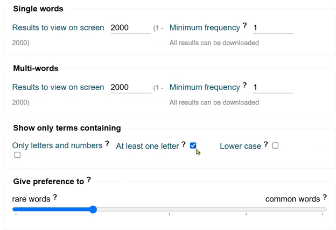
Task: Click Multi-words Results to view on screen label
Action: (58, 87)
